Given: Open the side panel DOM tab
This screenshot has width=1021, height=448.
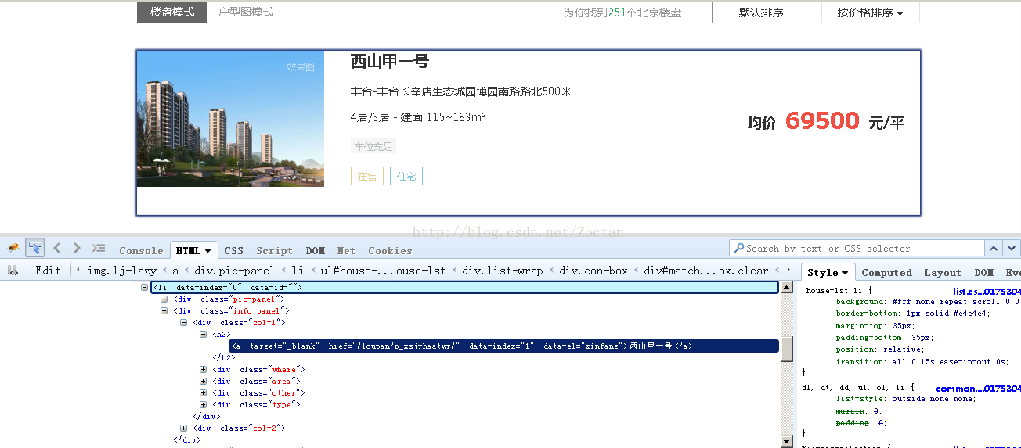Looking at the screenshot, I should click(983, 273).
